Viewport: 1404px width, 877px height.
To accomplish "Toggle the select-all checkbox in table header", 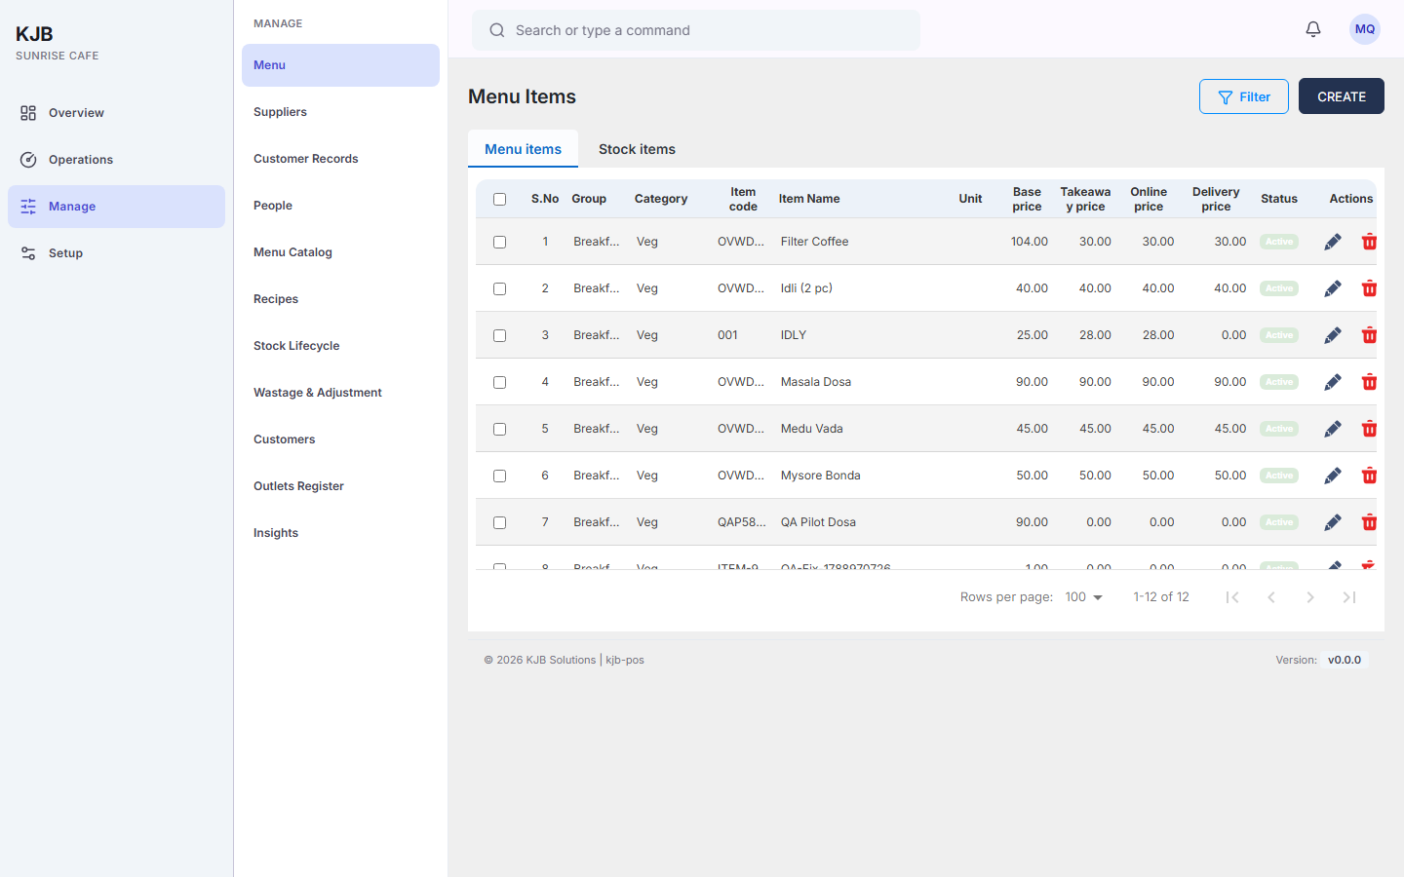I will 499,199.
